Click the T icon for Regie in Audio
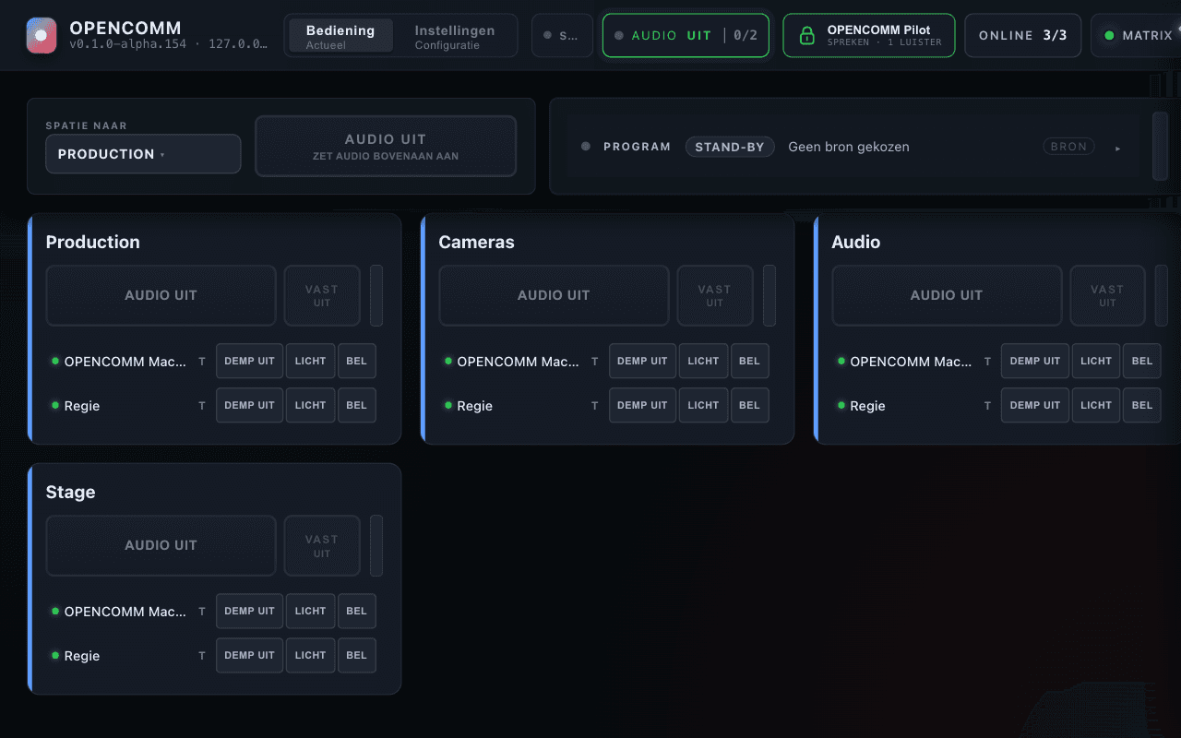Image resolution: width=1181 pixels, height=738 pixels. [987, 406]
